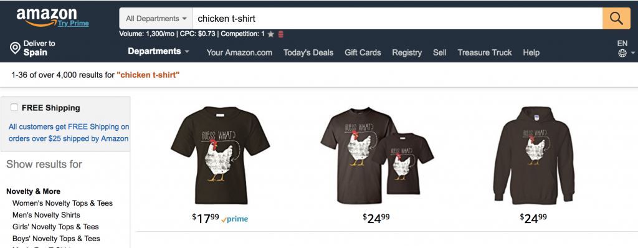Image resolution: width=638 pixels, height=248 pixels.
Task: Open the Treasure Truck nav item
Action: tap(485, 52)
